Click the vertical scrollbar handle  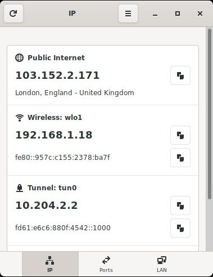[210, 114]
